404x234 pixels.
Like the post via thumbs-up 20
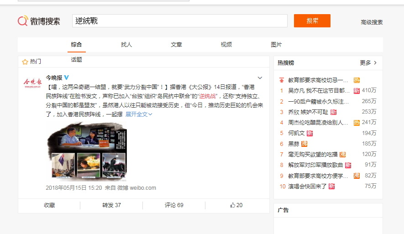pos(236,205)
